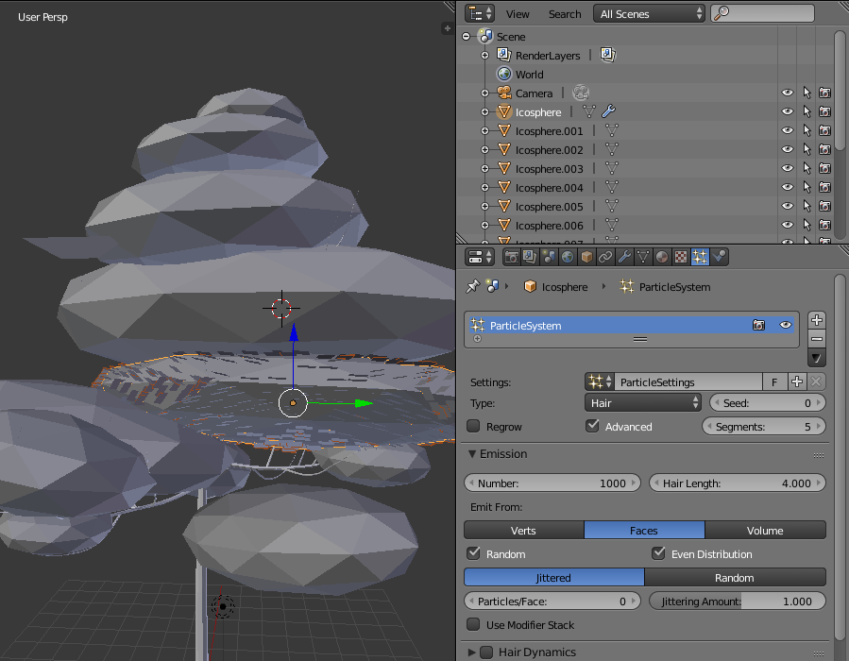Collapse the Scene tree in outliner

[x=467, y=36]
